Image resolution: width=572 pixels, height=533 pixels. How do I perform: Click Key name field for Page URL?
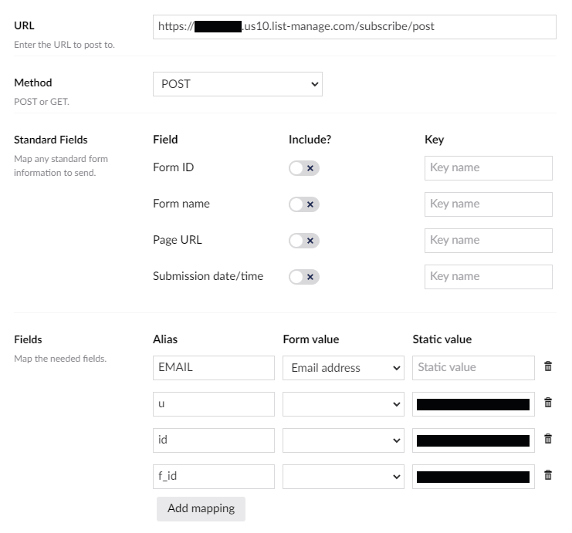click(x=489, y=241)
